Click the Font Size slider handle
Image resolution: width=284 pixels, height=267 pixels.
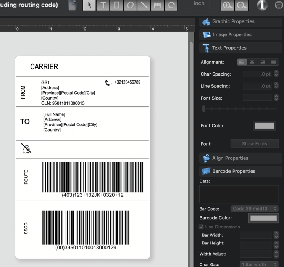tap(203, 109)
